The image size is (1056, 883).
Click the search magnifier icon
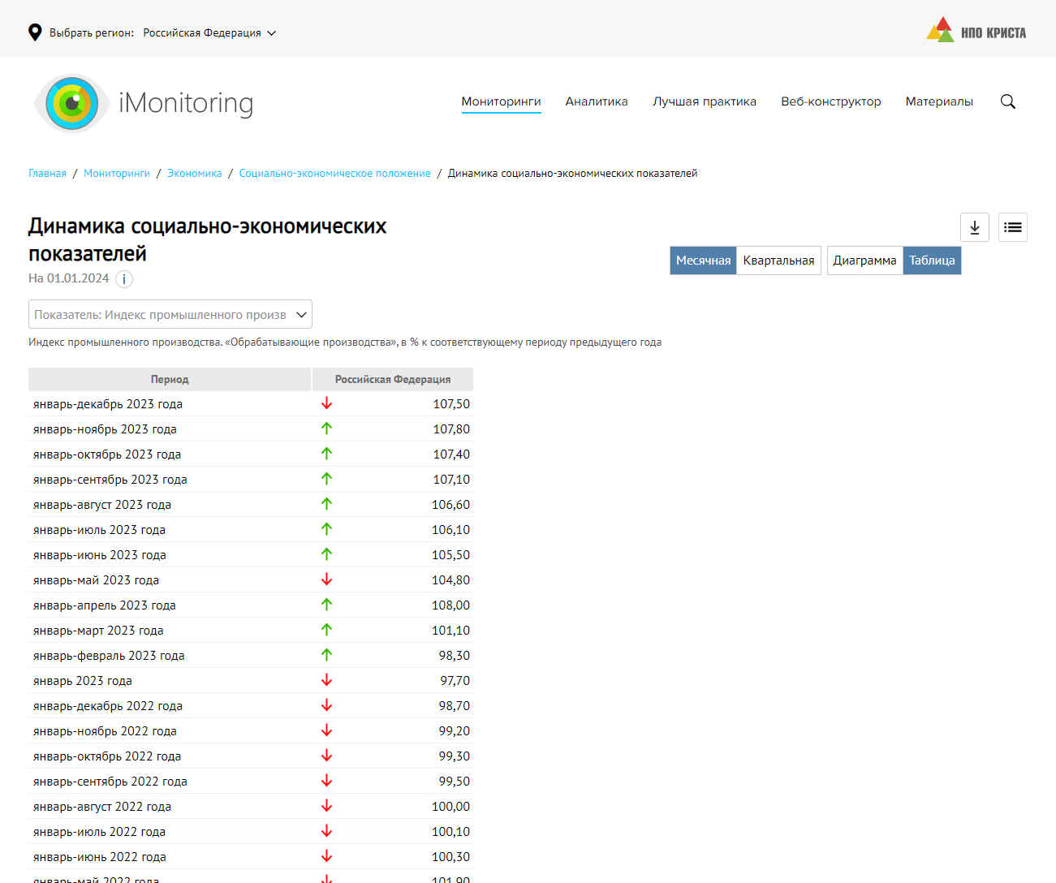pyautogui.click(x=1008, y=101)
